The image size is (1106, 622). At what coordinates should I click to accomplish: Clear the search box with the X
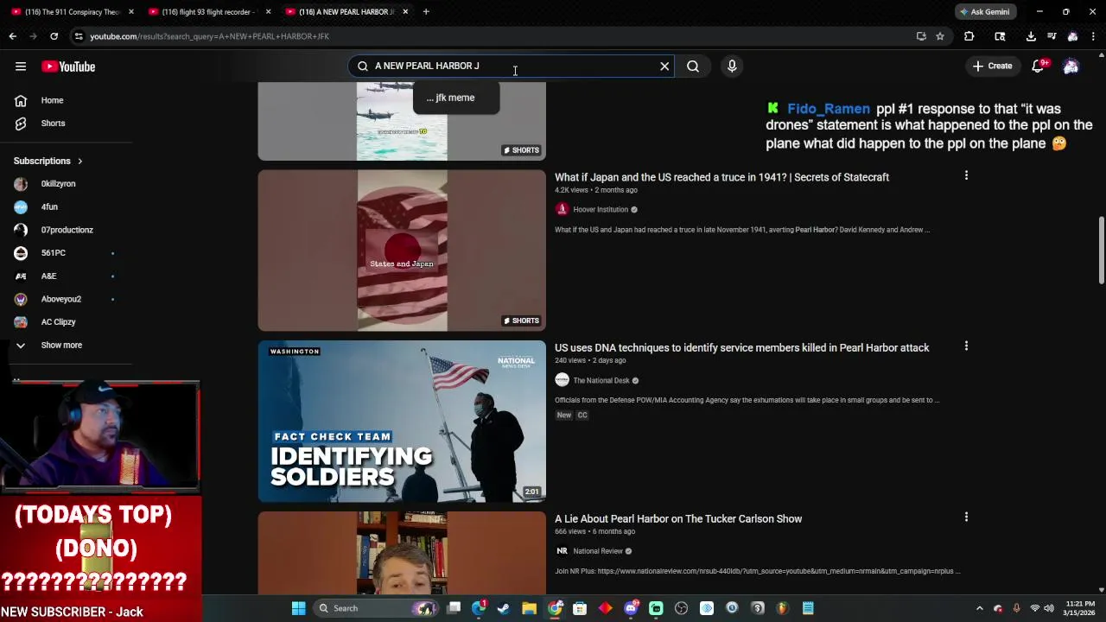664,66
